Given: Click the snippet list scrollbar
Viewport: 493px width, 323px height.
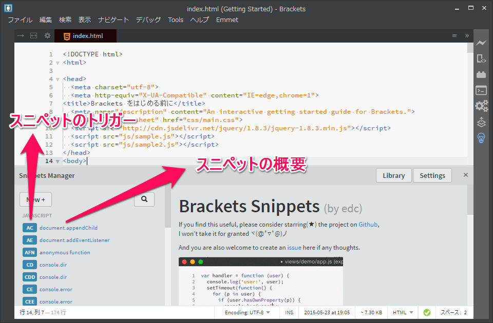Looking at the screenshot, I should pyautogui.click(x=168, y=206).
